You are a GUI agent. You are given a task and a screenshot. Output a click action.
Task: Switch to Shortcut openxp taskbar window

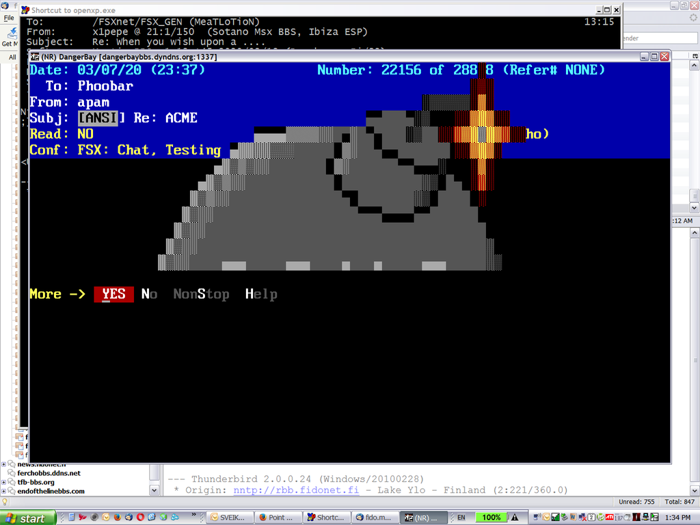(326, 517)
